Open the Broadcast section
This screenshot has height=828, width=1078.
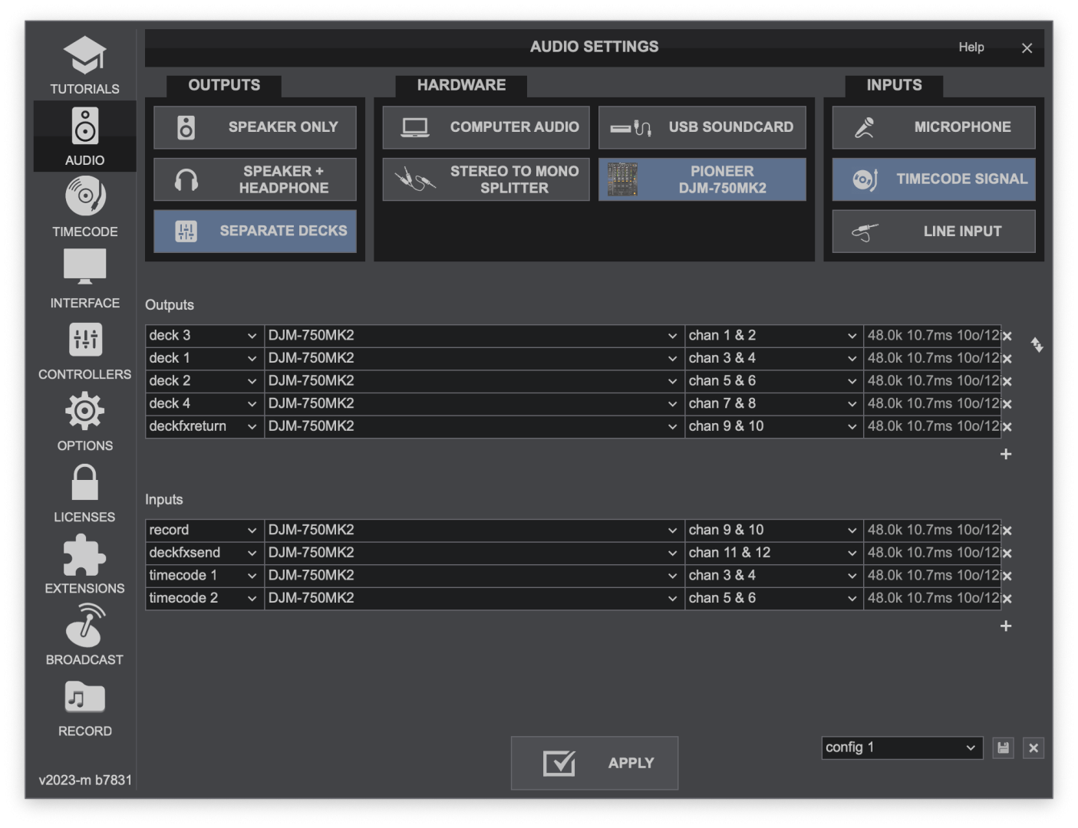tap(84, 636)
